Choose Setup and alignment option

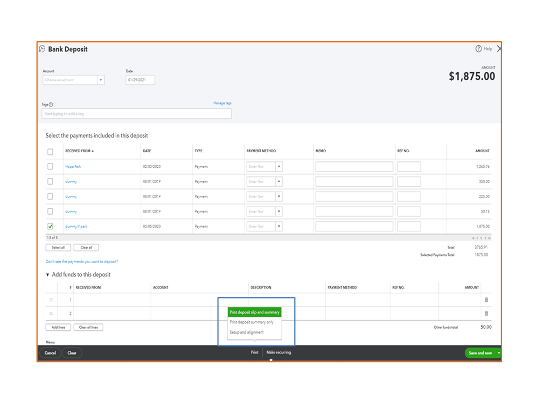point(246,333)
